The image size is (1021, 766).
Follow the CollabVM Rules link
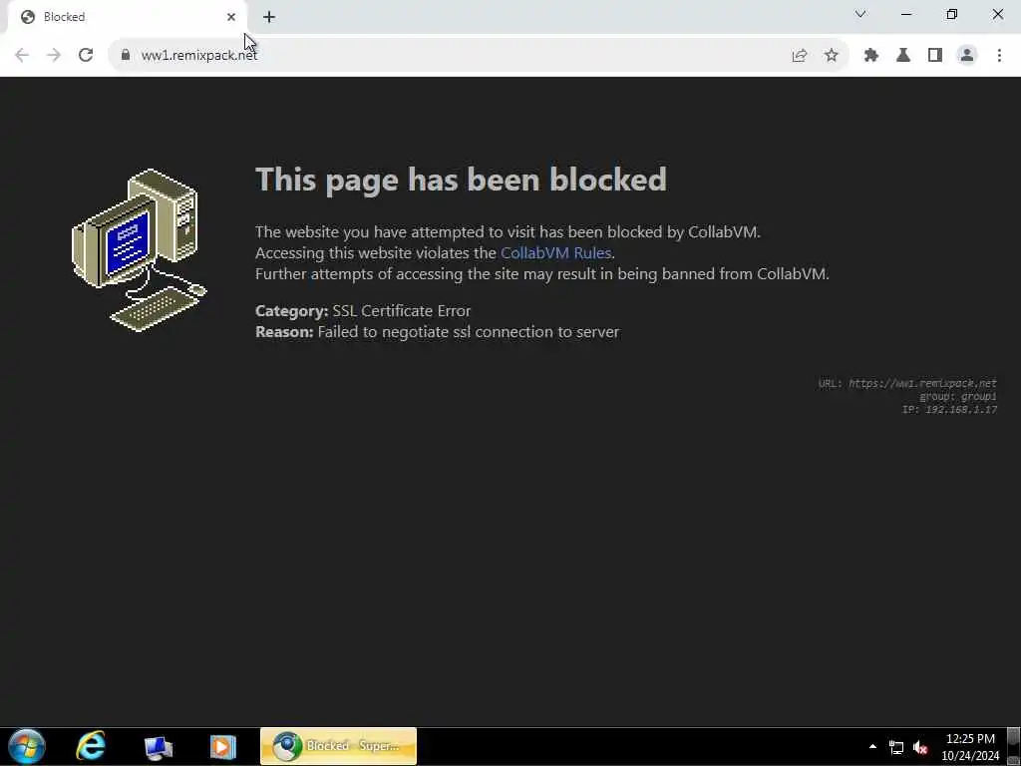click(x=555, y=252)
